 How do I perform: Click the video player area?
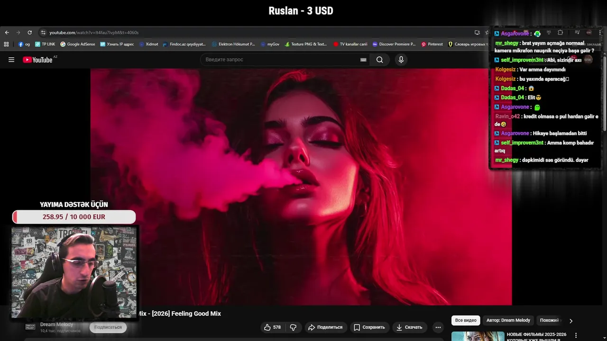pos(301,187)
